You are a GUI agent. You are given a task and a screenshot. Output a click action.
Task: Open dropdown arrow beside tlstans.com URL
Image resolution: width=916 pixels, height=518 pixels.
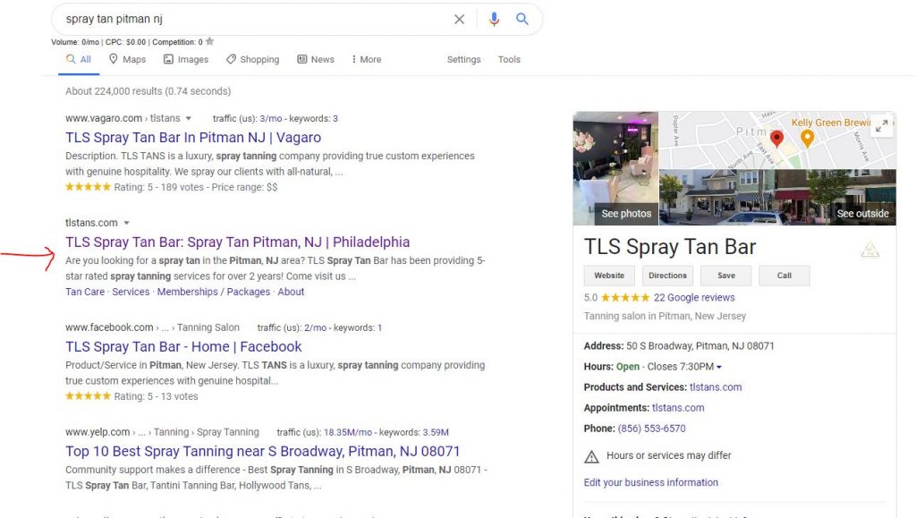click(126, 223)
